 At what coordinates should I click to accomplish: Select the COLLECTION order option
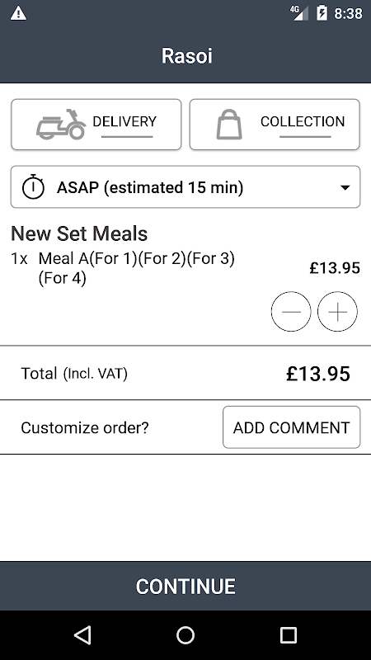275,125
